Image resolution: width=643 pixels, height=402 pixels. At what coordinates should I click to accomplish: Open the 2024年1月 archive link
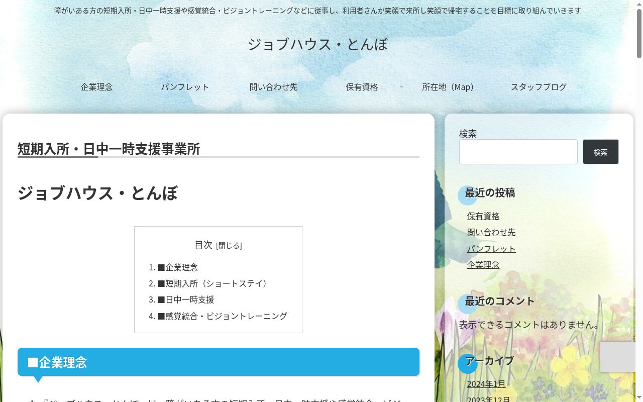486,384
